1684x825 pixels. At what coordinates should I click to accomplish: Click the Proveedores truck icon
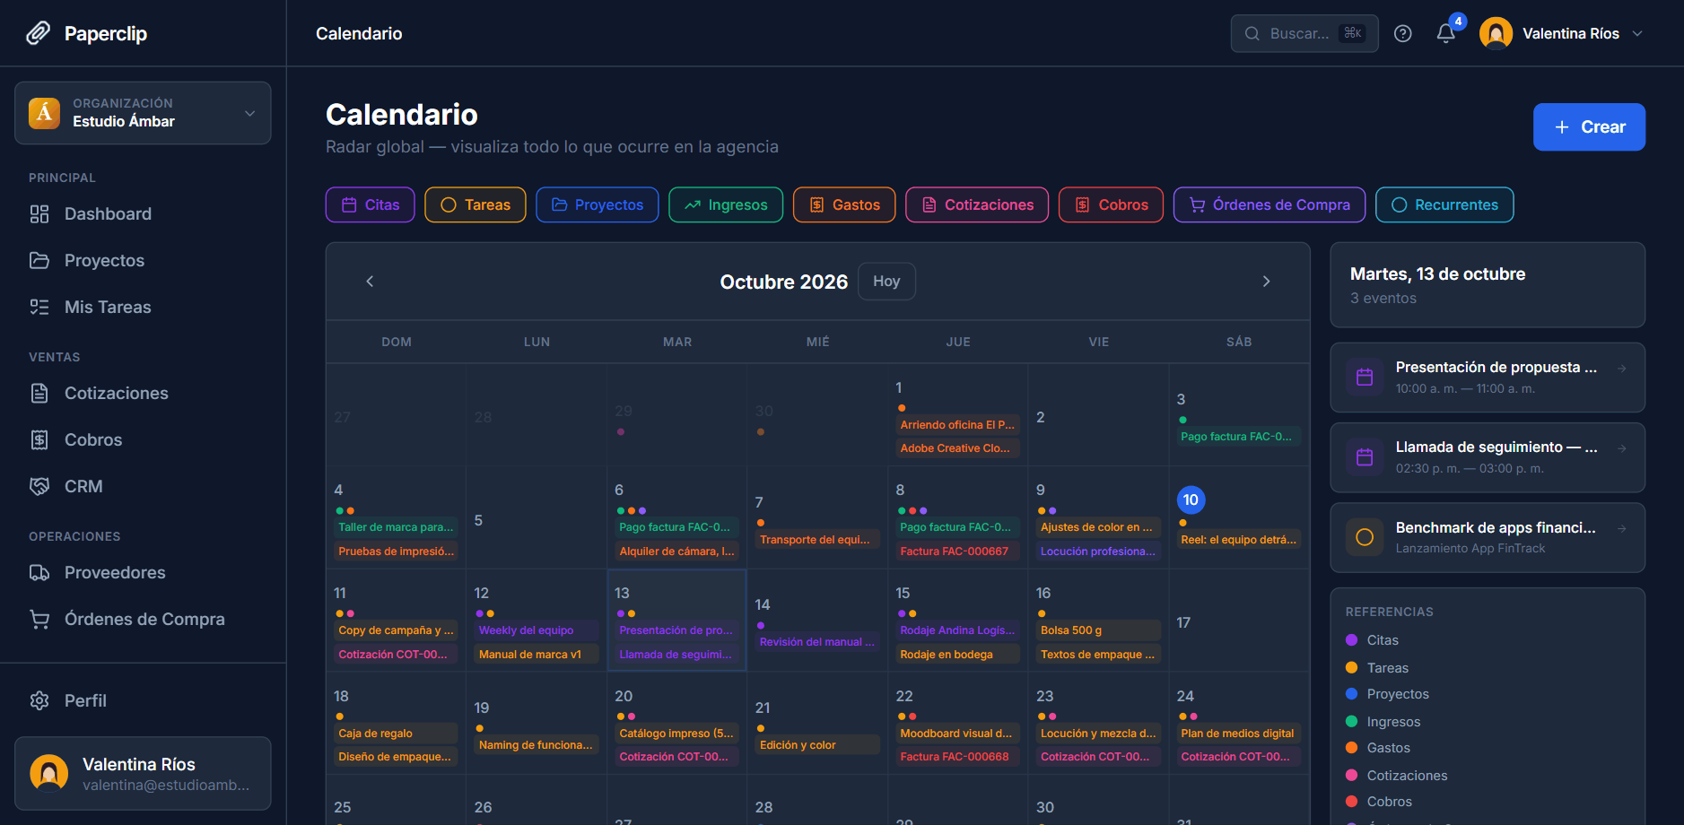[x=39, y=572]
